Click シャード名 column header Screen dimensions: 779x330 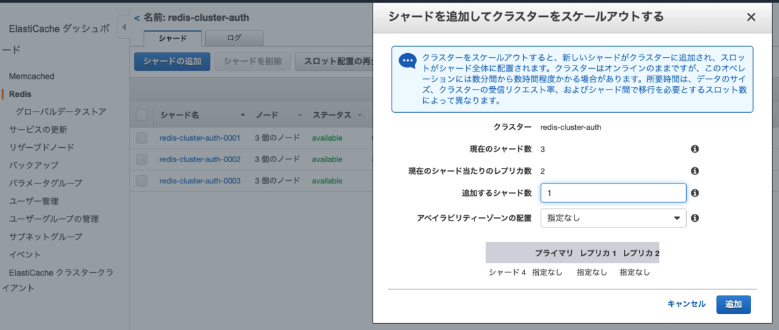pos(179,115)
